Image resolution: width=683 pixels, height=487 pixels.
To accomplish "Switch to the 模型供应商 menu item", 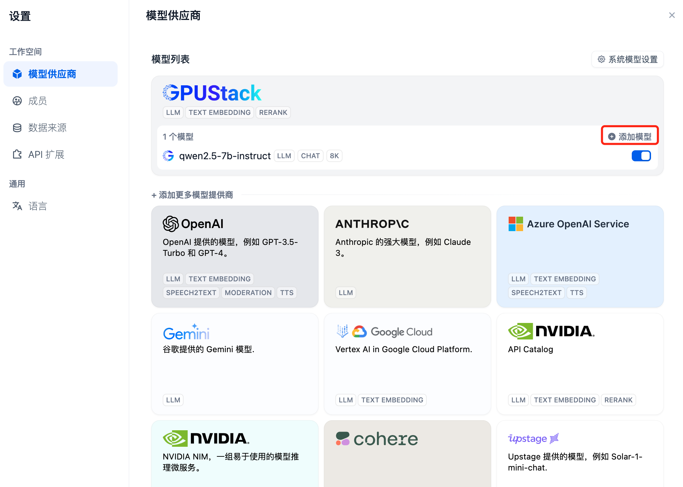I will point(52,74).
